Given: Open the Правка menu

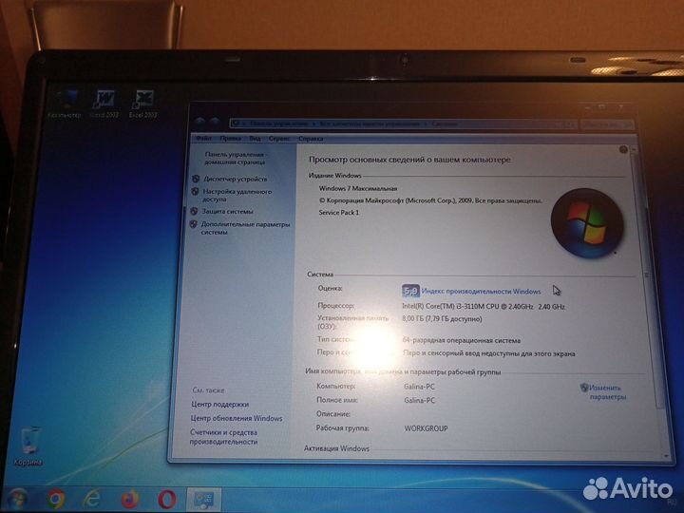Looking at the screenshot, I should tap(230, 139).
